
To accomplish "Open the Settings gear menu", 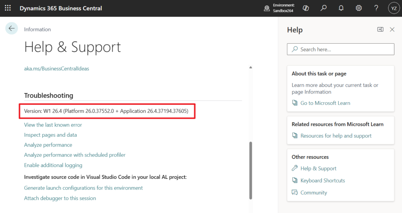I will coord(358,8).
